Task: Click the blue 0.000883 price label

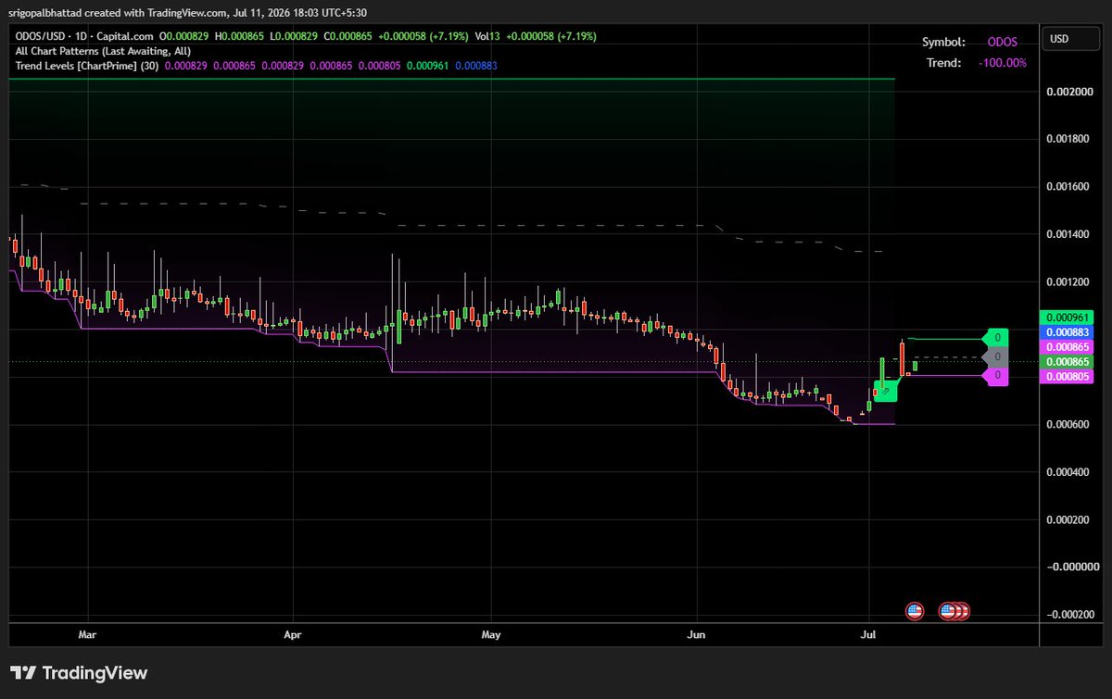Action: coord(1067,331)
